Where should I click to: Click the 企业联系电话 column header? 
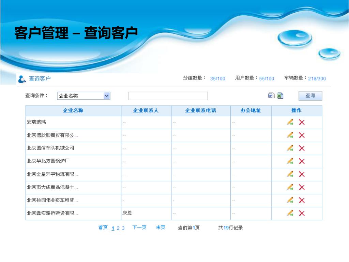click(200, 111)
